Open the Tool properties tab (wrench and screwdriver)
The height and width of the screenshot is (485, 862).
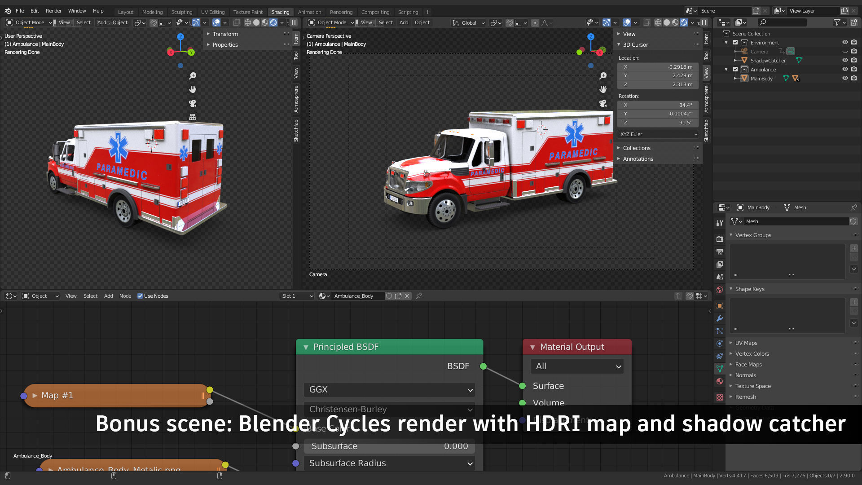click(720, 223)
